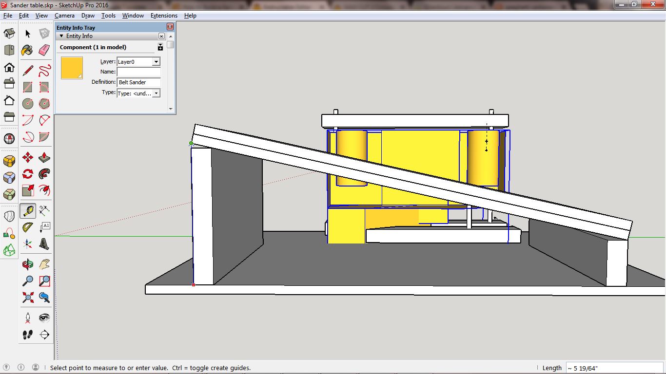Switch to Iso view
The width and height of the screenshot is (666, 374).
point(9,34)
